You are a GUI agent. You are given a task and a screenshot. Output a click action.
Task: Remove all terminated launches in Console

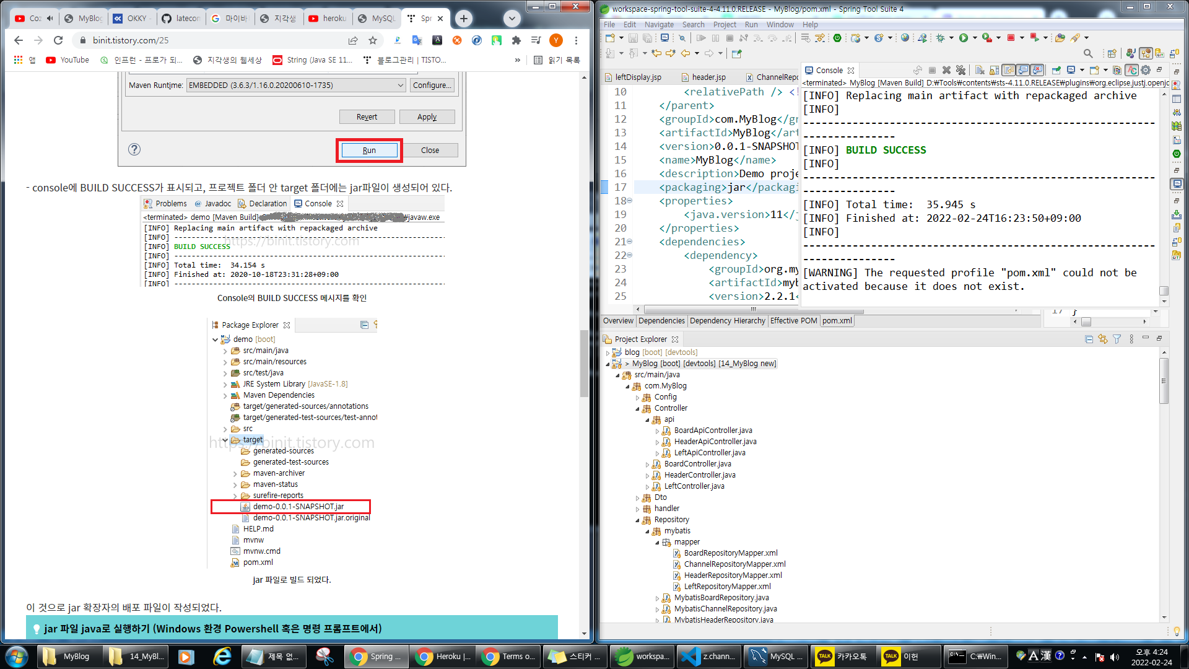pyautogui.click(x=960, y=70)
